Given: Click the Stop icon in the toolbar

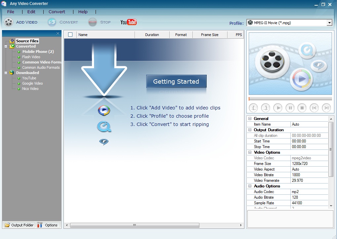Looking at the screenshot, I should tap(92, 22).
